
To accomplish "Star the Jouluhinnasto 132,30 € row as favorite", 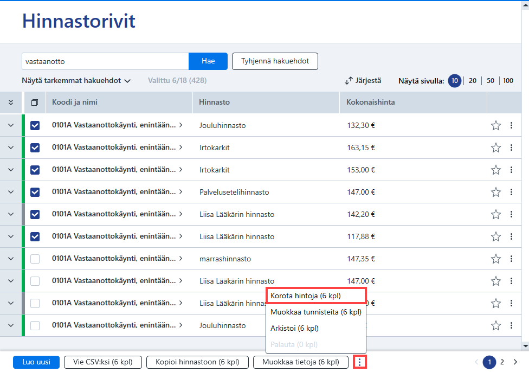I will point(495,126).
